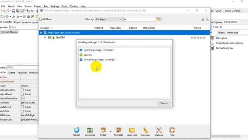This screenshot has width=248, height=140.
Task: Click the External column header
Action: pos(133,28)
